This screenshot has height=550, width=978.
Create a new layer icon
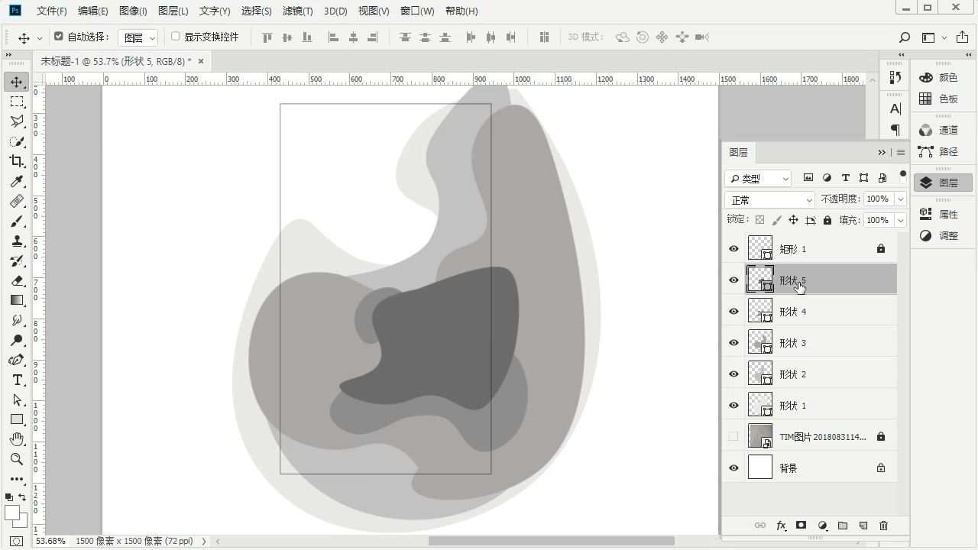(x=863, y=526)
